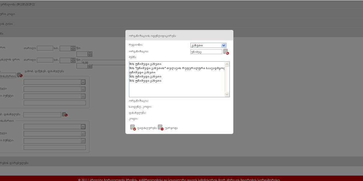The height and width of the screenshot is (181, 363).
Task: Click search icon next to მისამართი button
Action: 20,75
